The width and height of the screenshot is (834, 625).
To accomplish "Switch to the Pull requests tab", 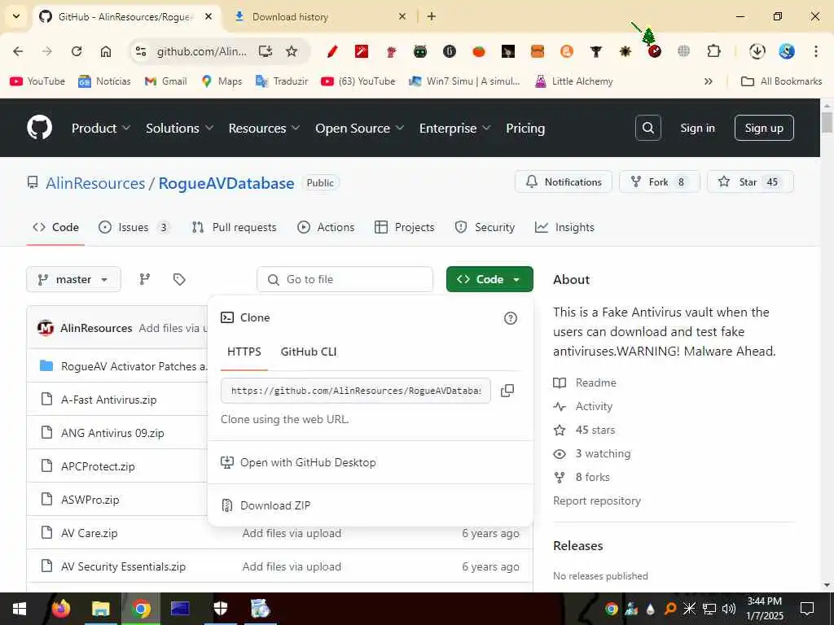I will [234, 228].
